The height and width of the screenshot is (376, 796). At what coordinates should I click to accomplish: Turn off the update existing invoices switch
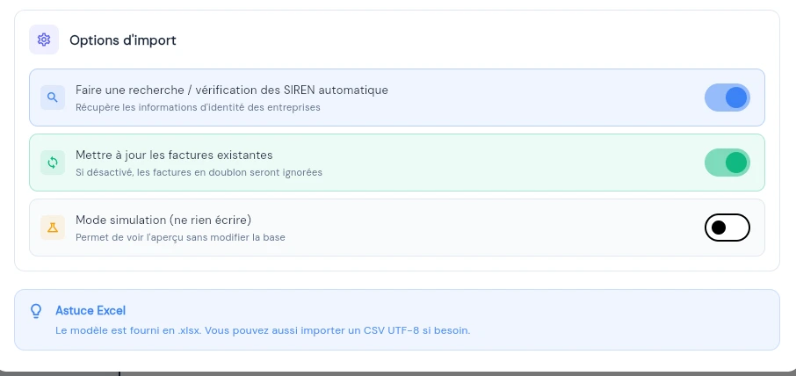(x=727, y=162)
